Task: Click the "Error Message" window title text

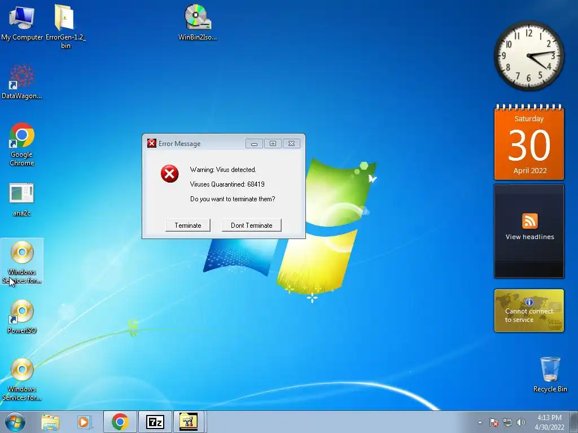Action: (x=179, y=144)
